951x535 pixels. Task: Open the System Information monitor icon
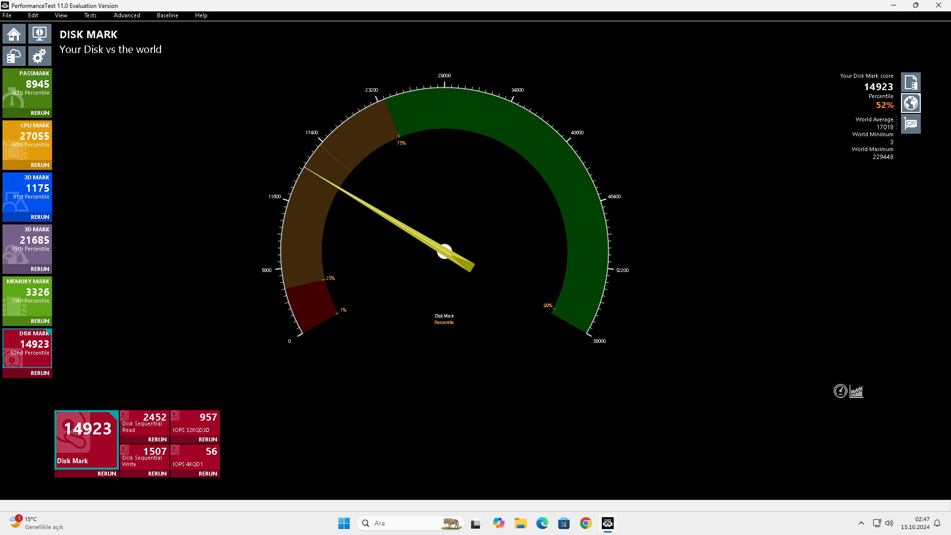pyautogui.click(x=40, y=34)
